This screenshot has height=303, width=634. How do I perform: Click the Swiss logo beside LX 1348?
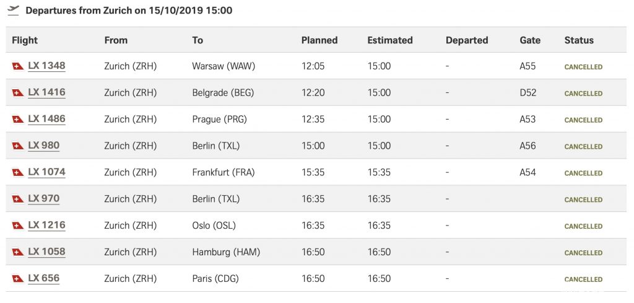[18, 66]
